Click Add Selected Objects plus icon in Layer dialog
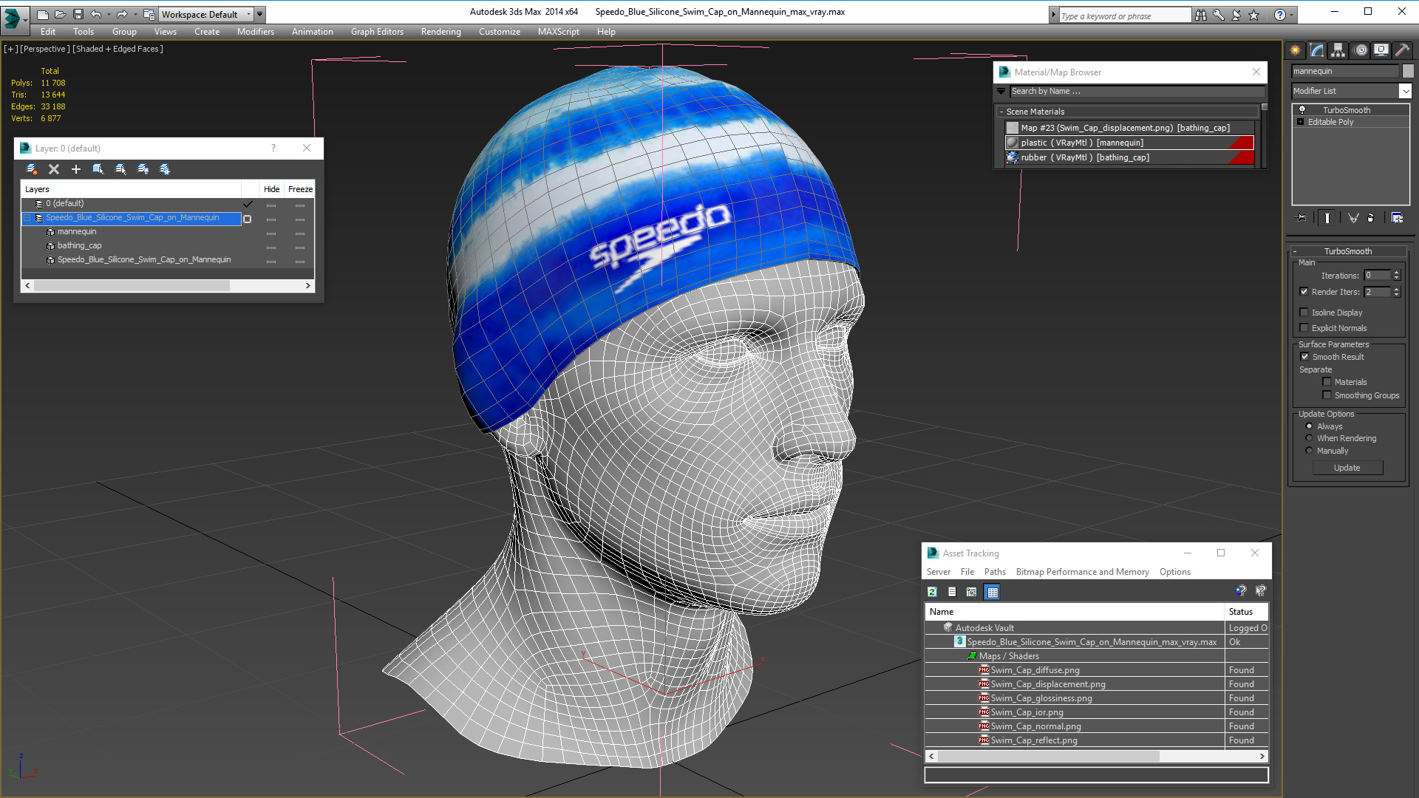 coord(75,169)
